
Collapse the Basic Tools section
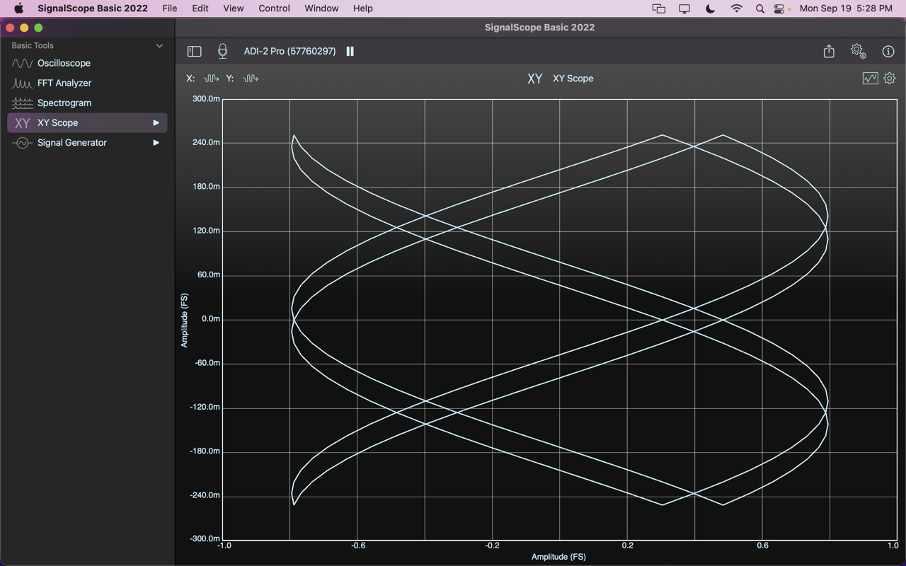click(x=159, y=46)
